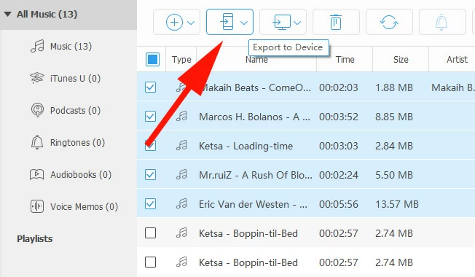The width and height of the screenshot is (475, 277).
Task: Sort tracks by the Size column header
Action: click(401, 59)
